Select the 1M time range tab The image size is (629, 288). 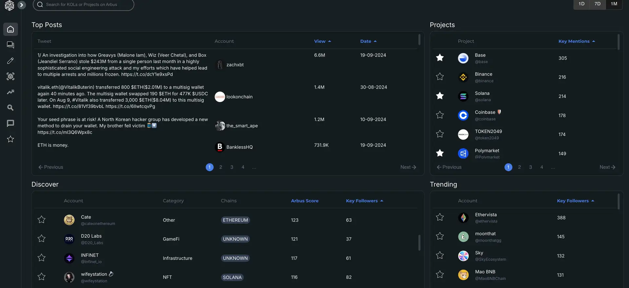click(614, 4)
